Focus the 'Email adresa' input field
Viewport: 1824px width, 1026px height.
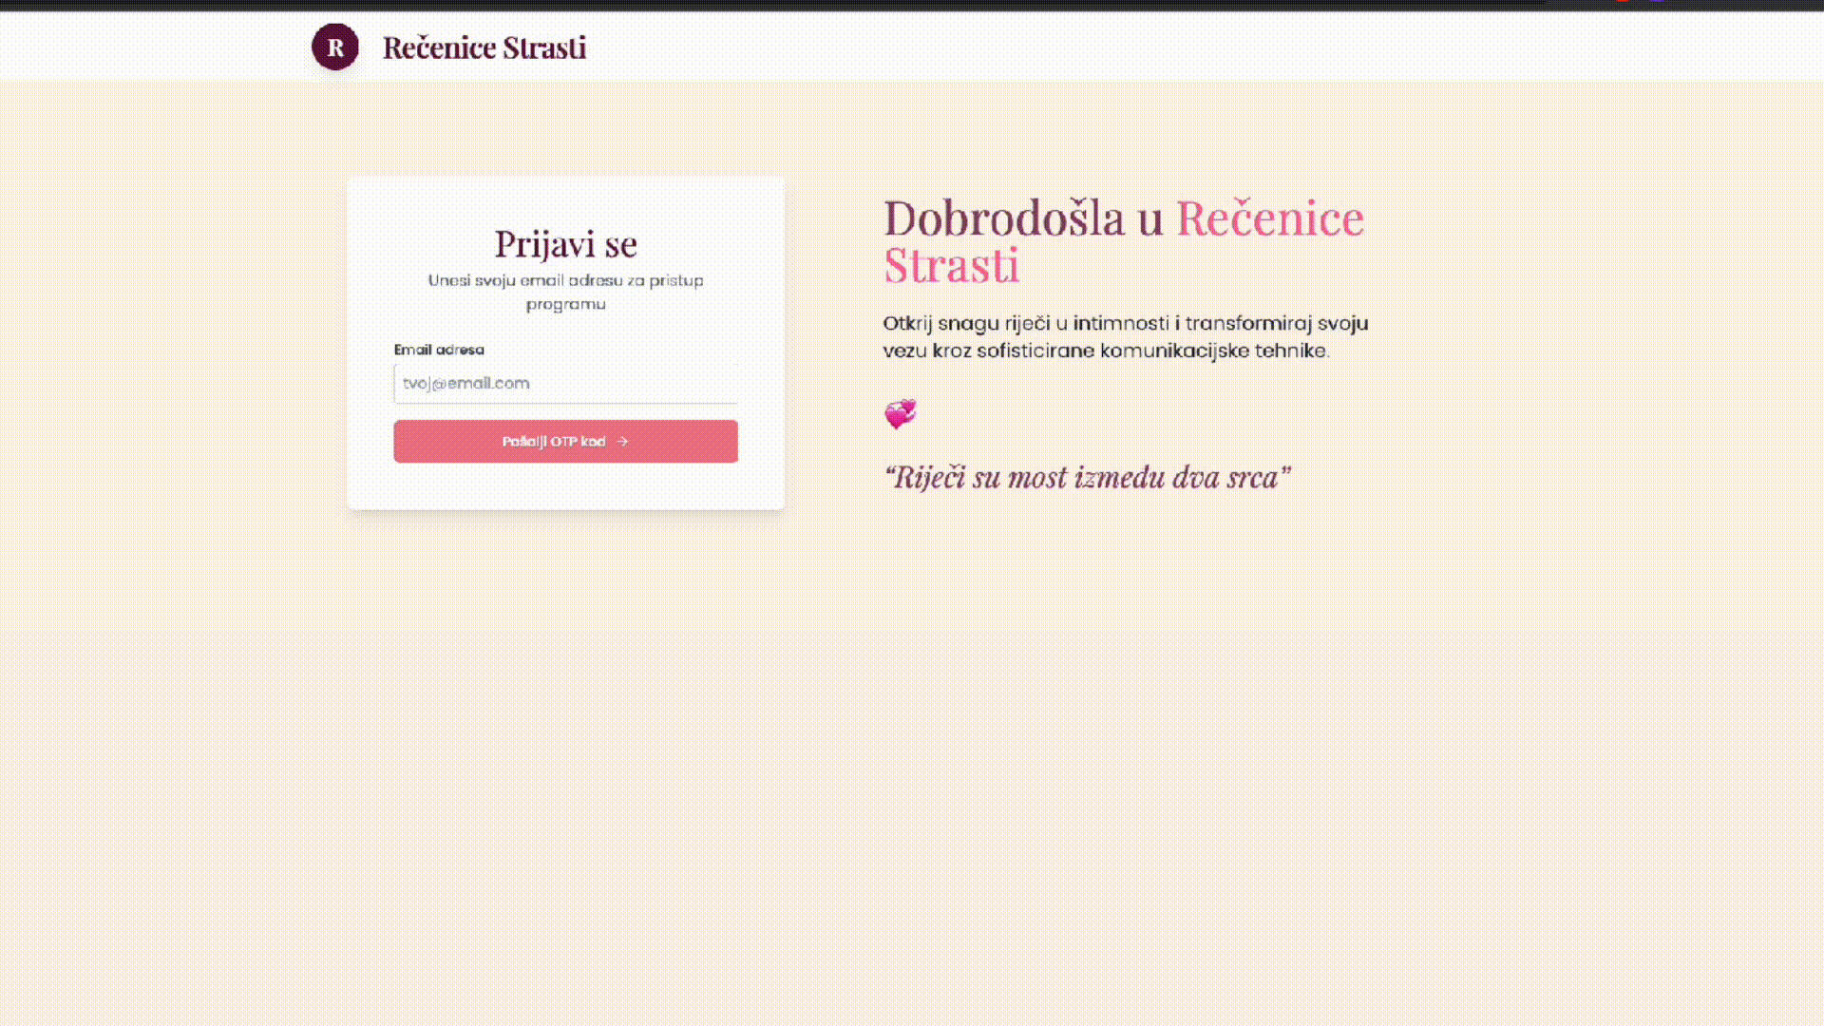click(x=565, y=383)
